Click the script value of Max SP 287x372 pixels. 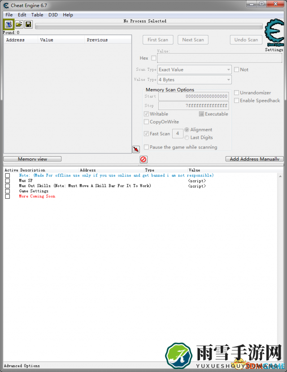[x=197, y=181]
